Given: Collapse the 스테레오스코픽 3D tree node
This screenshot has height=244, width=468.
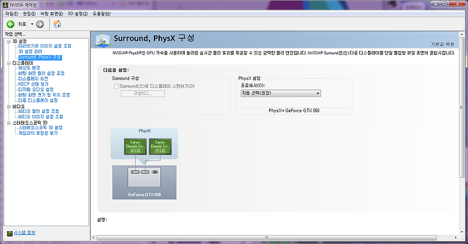Looking at the screenshot, I should click(9, 123).
